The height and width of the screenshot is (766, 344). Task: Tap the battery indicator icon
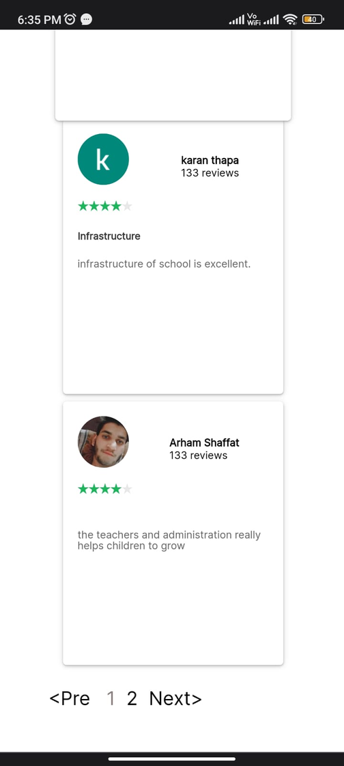(x=313, y=19)
